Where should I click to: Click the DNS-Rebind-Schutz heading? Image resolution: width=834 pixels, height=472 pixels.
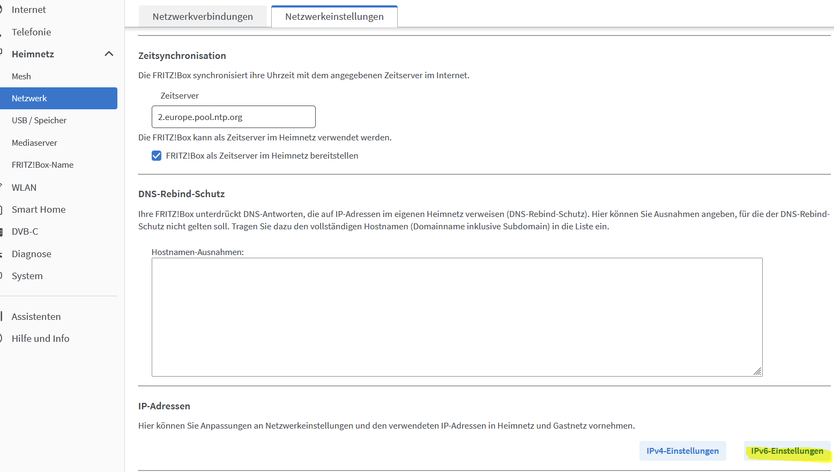(182, 194)
